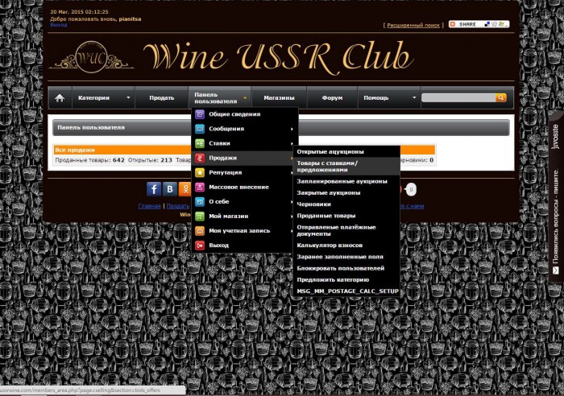Expand the Ставки submenu arrow

pyautogui.click(x=292, y=143)
